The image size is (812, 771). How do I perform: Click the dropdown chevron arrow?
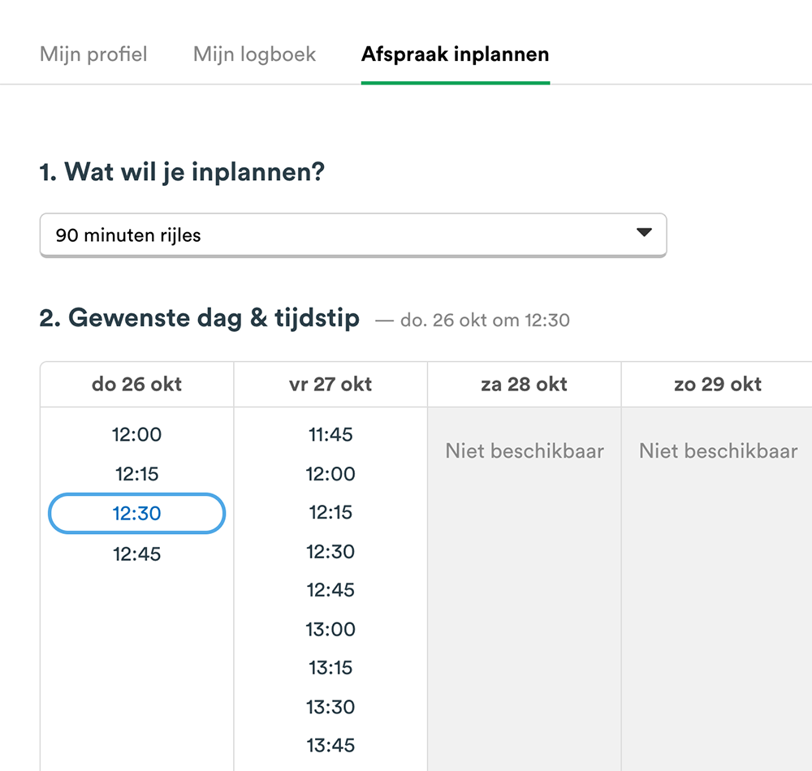644,233
